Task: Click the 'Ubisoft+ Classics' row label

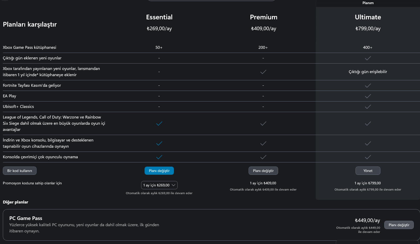Action: tap(18, 107)
